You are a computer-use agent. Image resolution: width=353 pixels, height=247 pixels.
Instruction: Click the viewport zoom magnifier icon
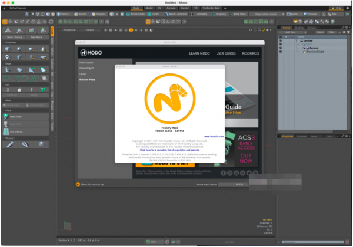tap(259, 30)
